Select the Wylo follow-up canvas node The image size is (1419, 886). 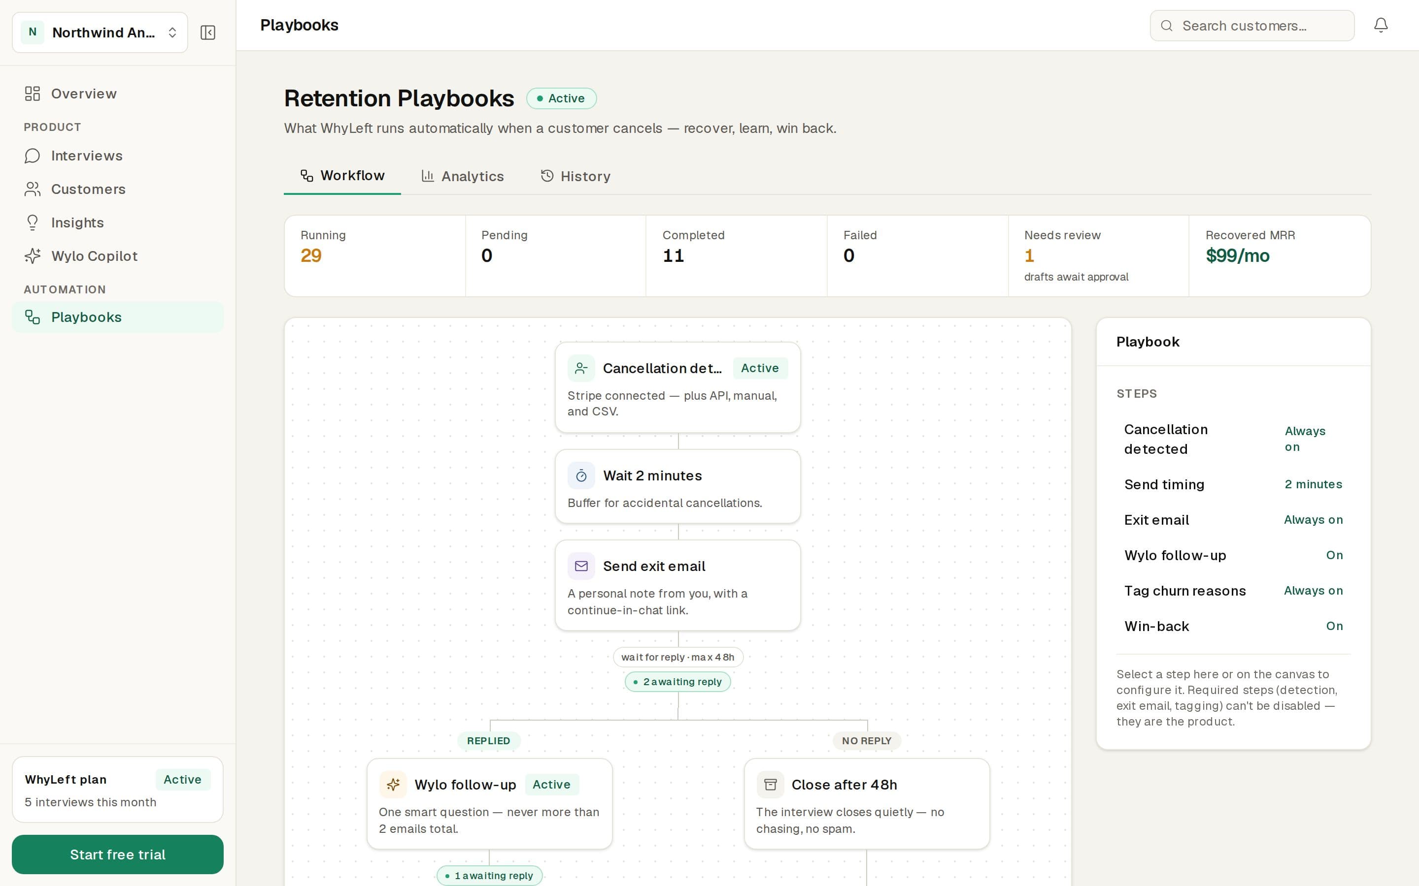coord(490,804)
